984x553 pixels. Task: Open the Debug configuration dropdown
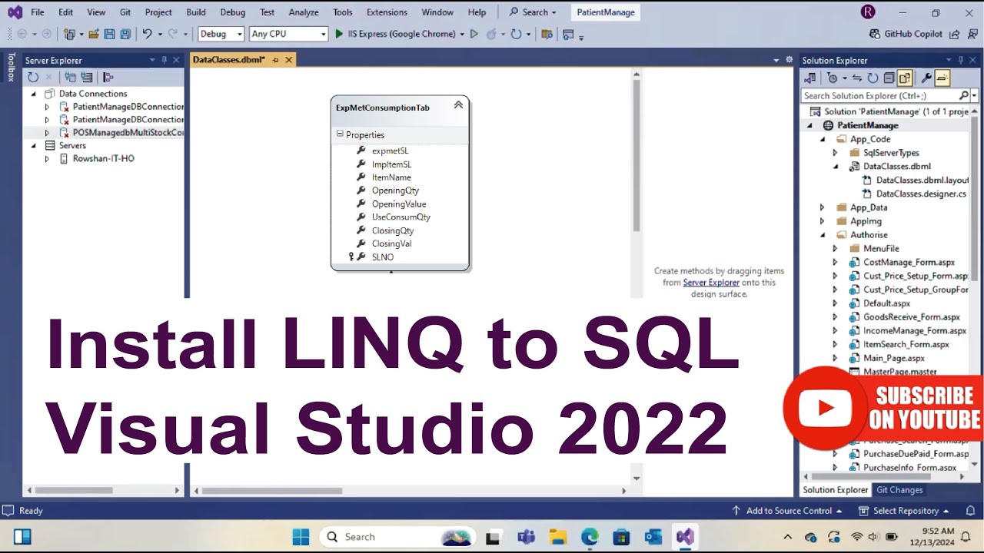(x=221, y=34)
